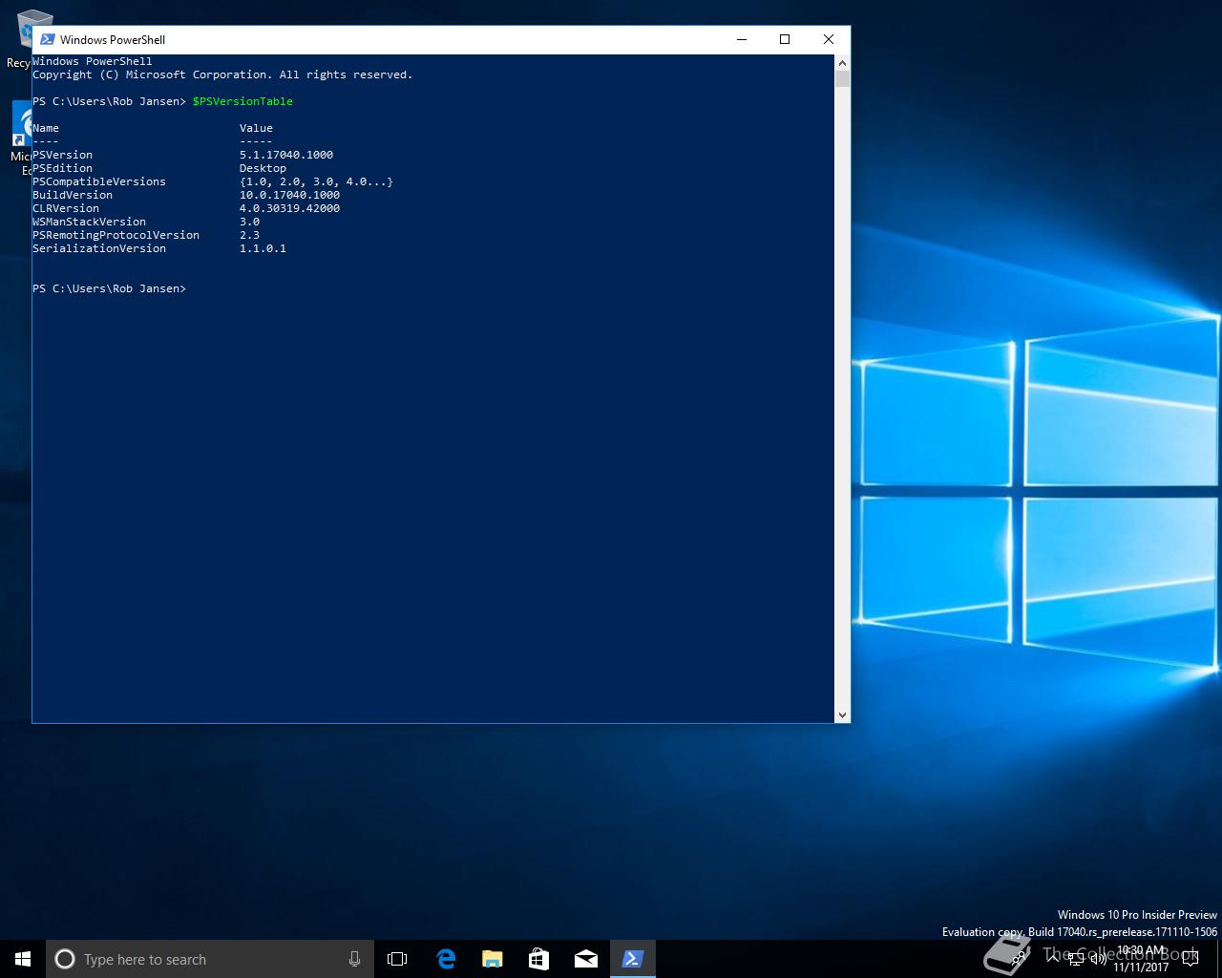
Task: Minimize the Windows PowerShell window
Action: 742,39
